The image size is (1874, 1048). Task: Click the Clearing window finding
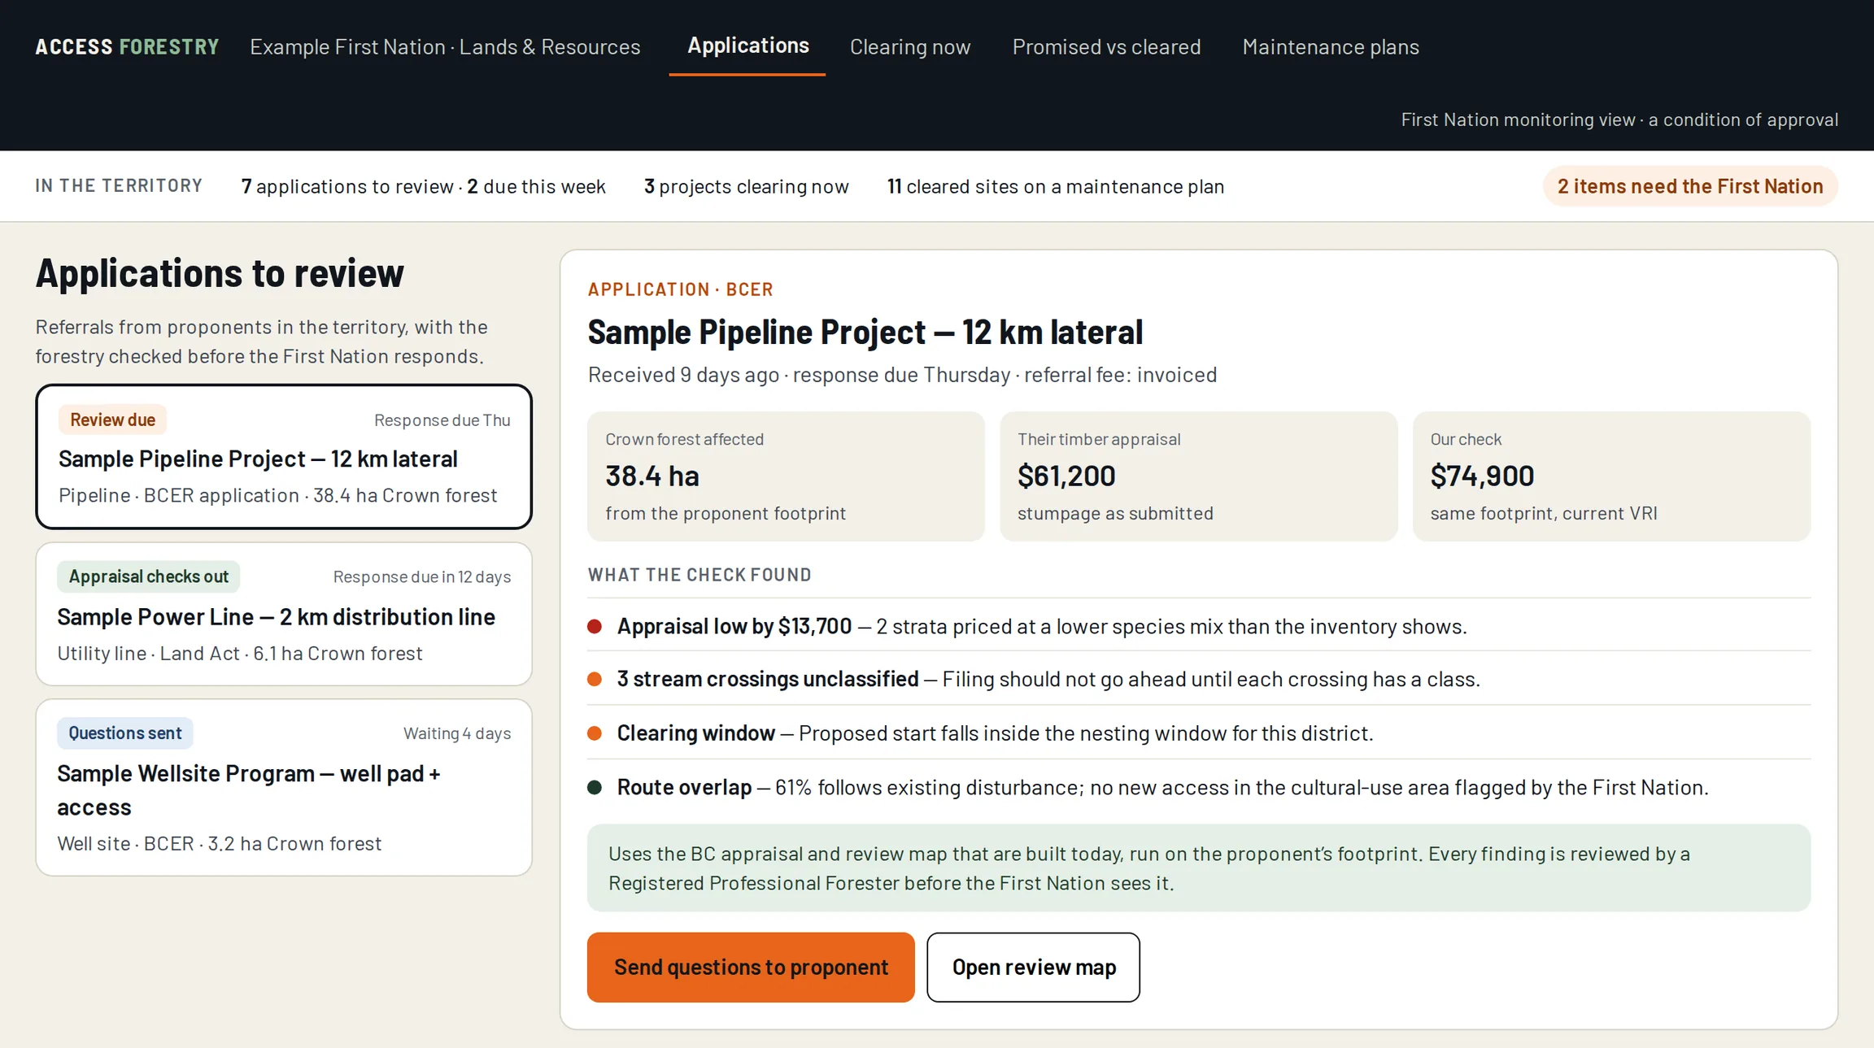(1199, 733)
